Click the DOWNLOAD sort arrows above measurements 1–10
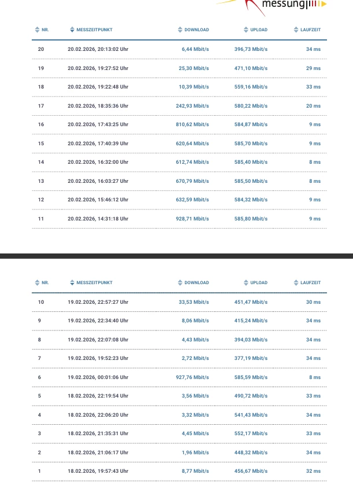Screen dimensions: 353x500 [180, 282]
